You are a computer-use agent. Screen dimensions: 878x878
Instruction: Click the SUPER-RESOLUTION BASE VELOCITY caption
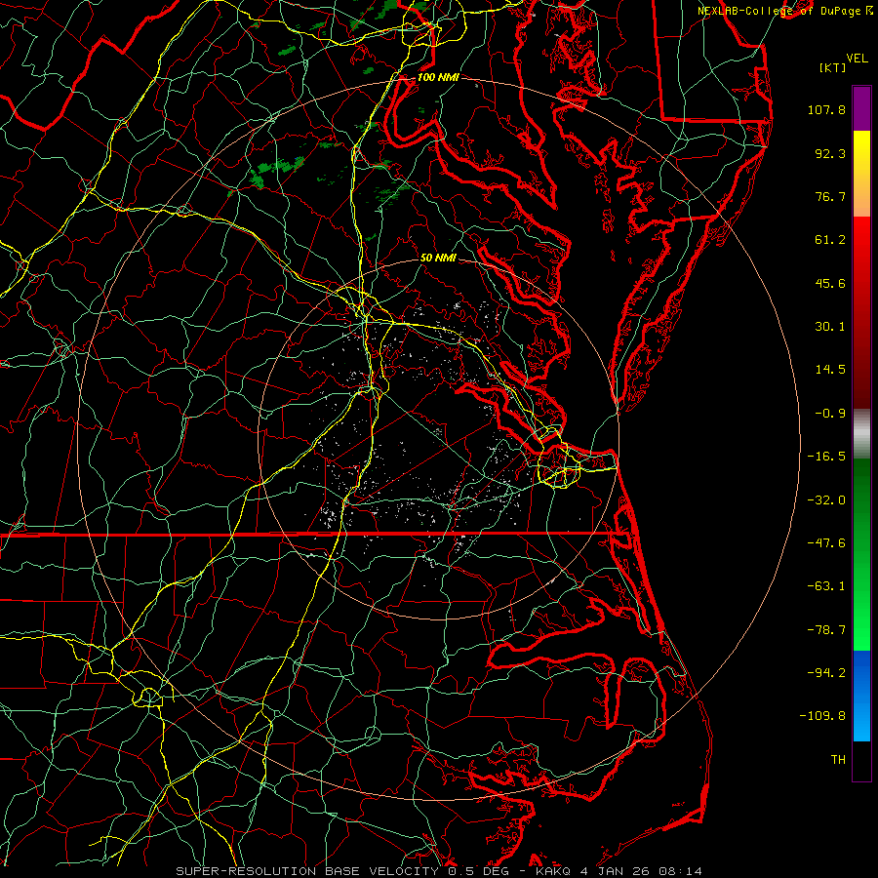point(309,871)
